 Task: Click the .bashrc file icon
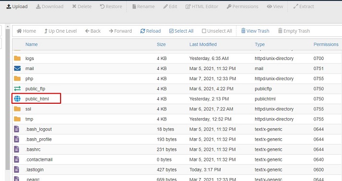pos(17,149)
